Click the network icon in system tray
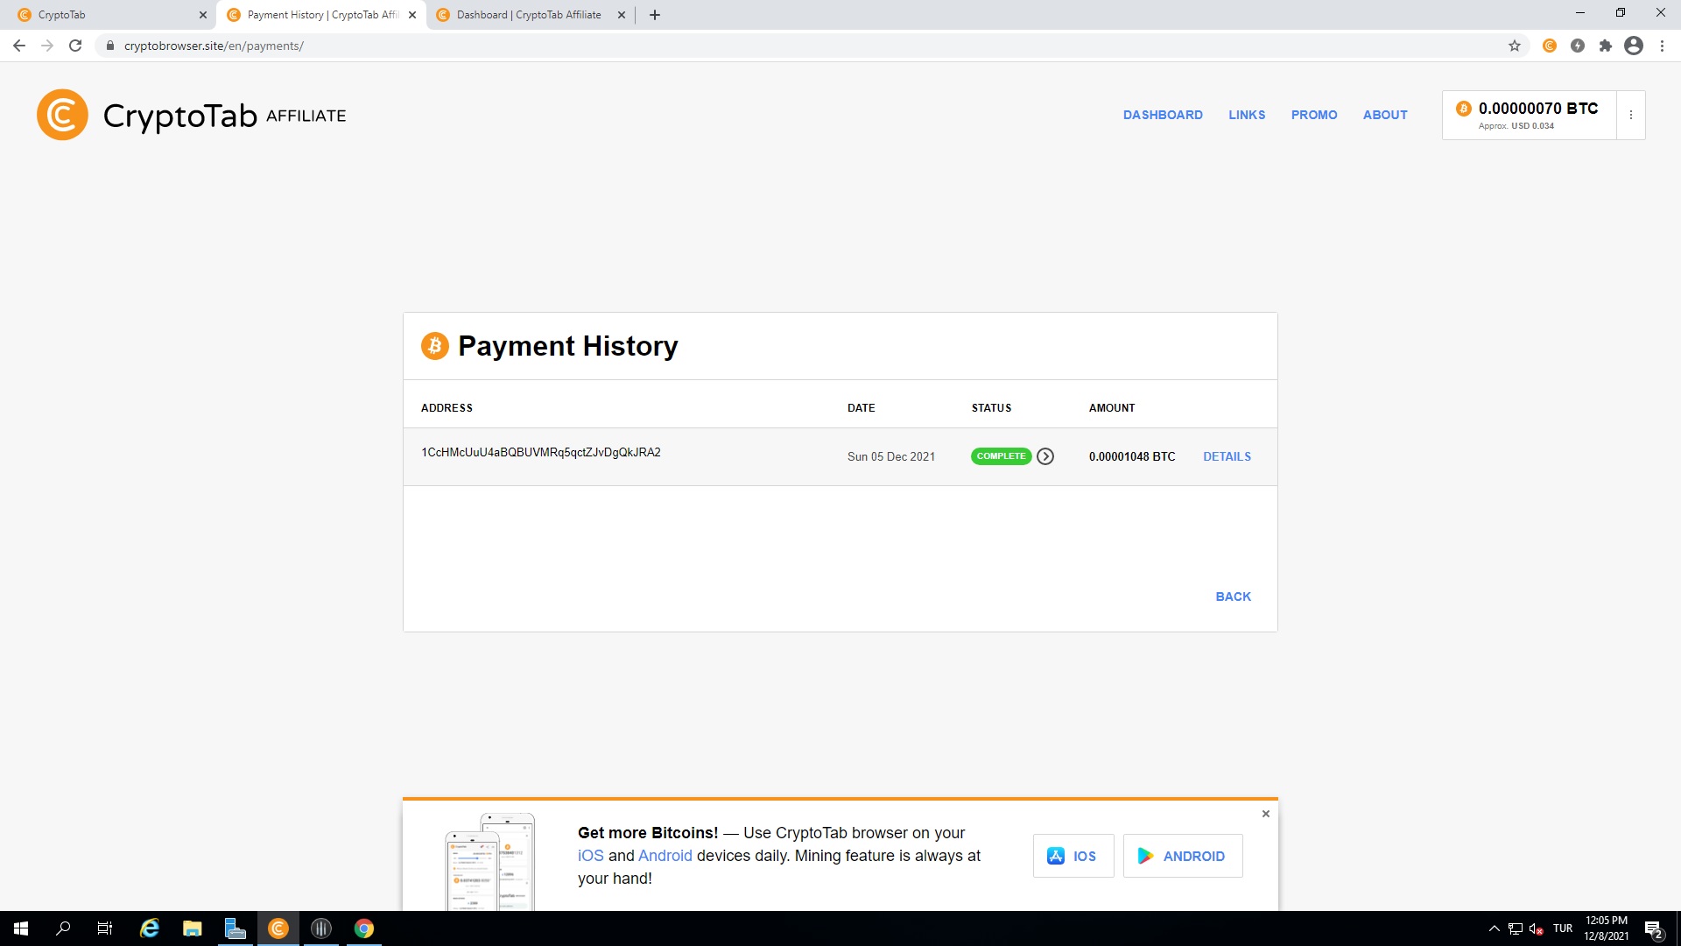 point(1516,928)
